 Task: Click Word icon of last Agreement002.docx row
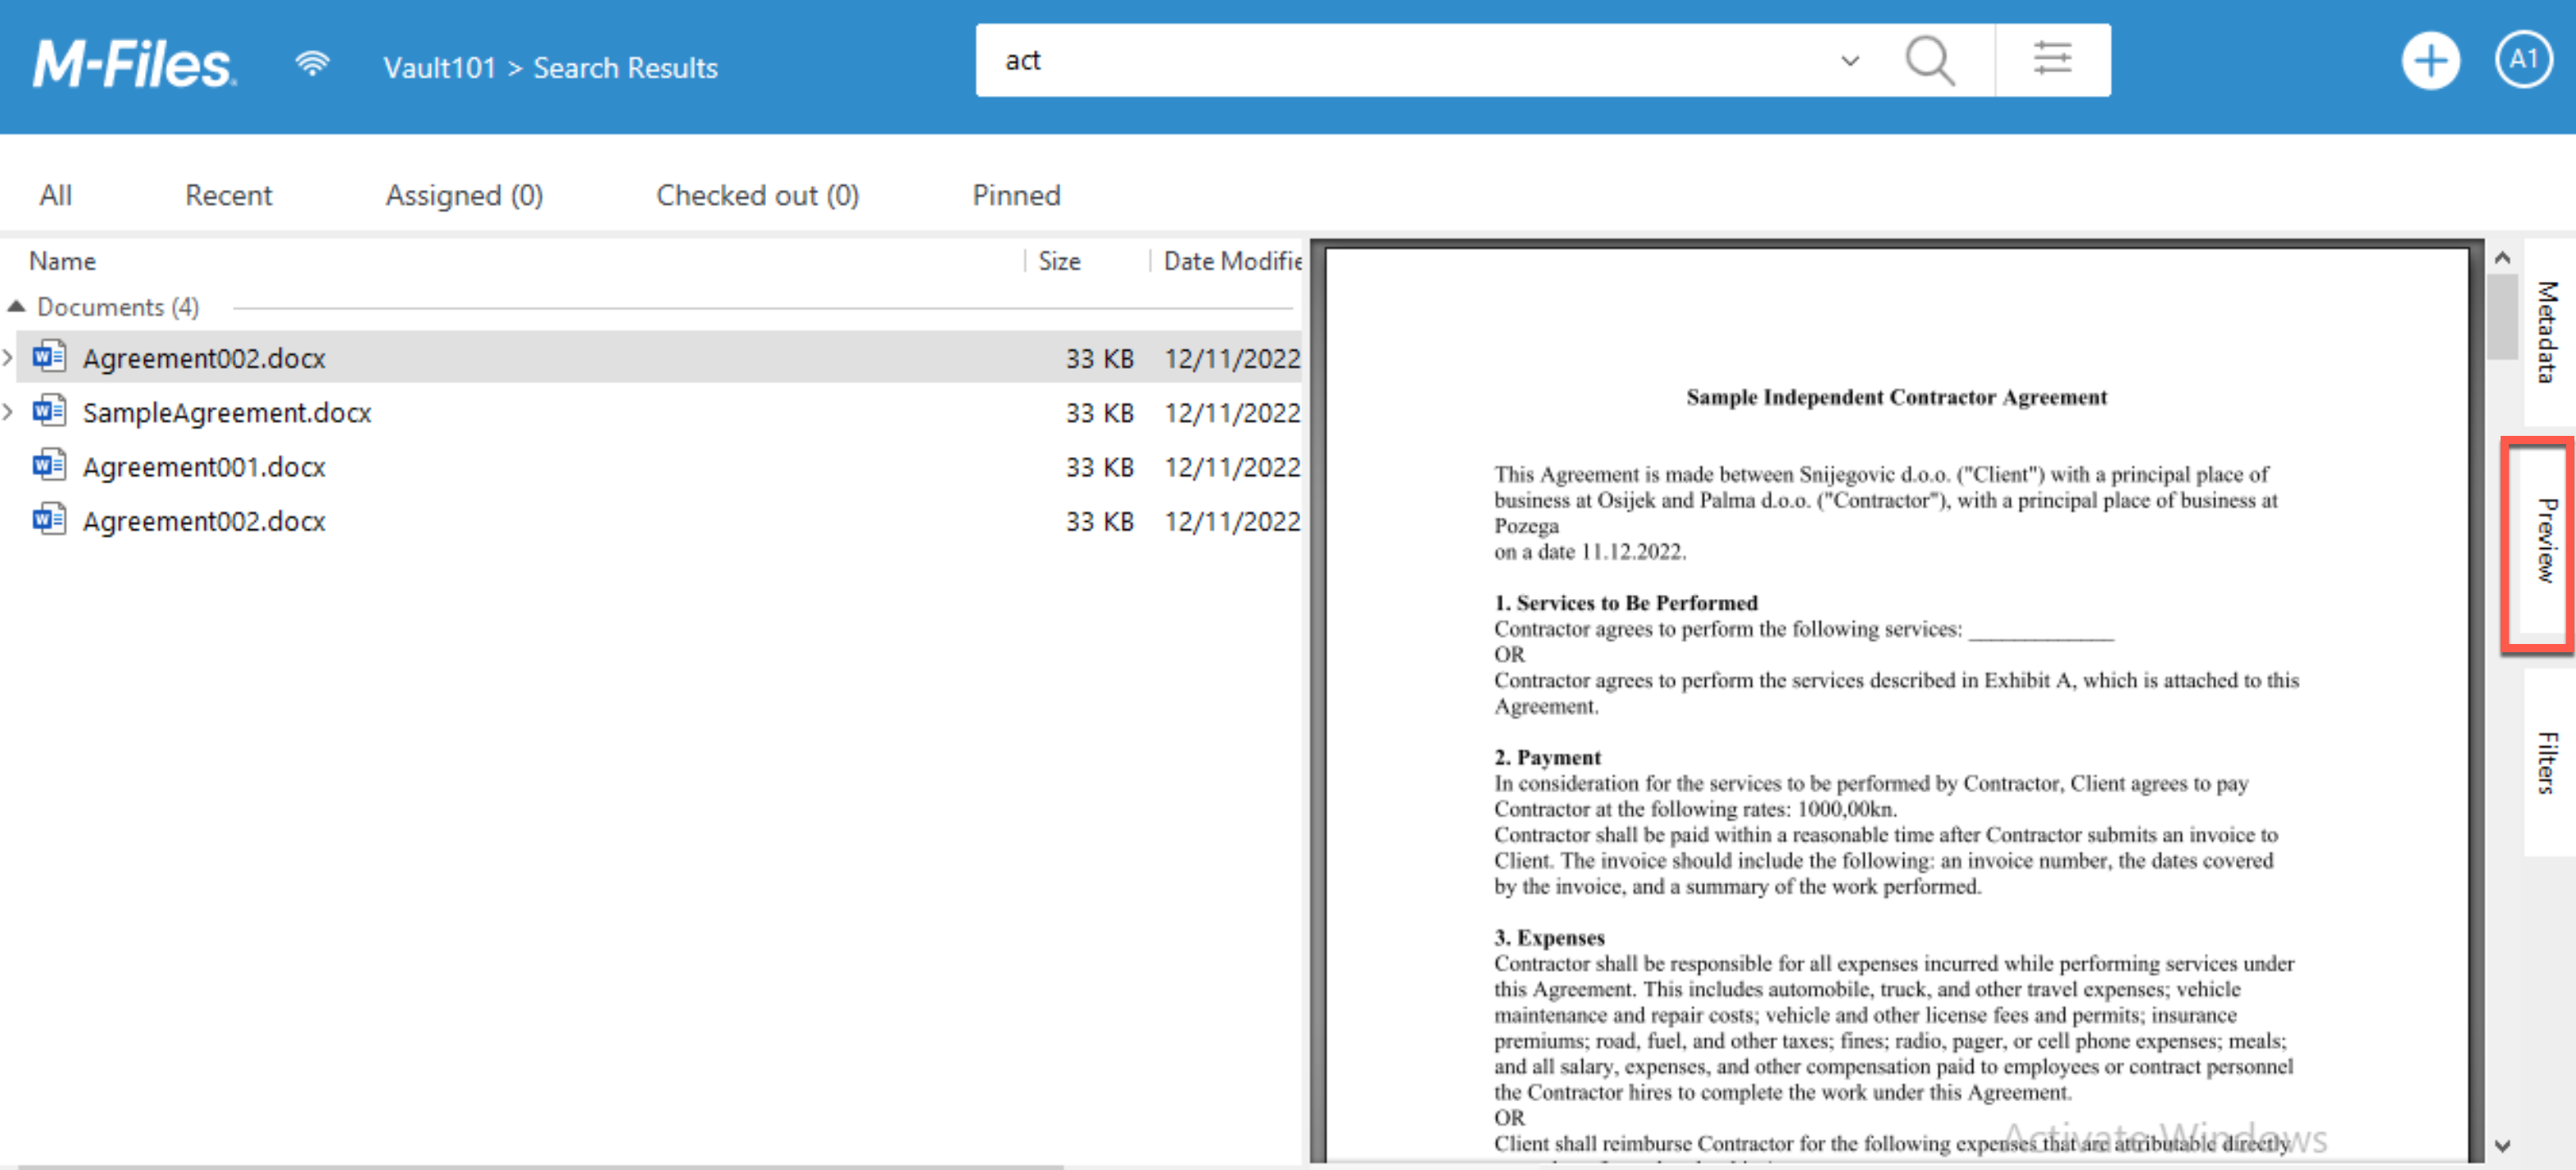click(x=49, y=519)
